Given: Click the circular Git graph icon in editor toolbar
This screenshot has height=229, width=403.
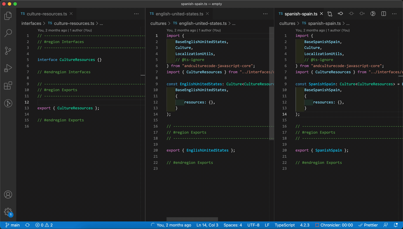Looking at the screenshot, I should 373,14.
